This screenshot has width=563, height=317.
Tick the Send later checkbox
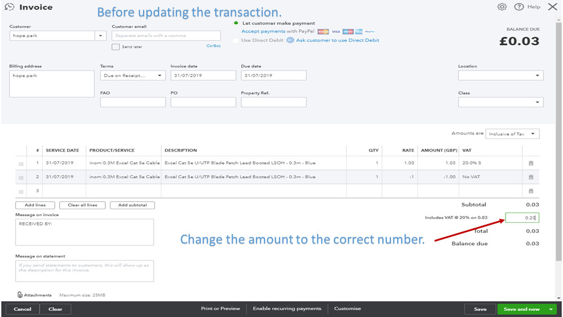click(x=116, y=47)
